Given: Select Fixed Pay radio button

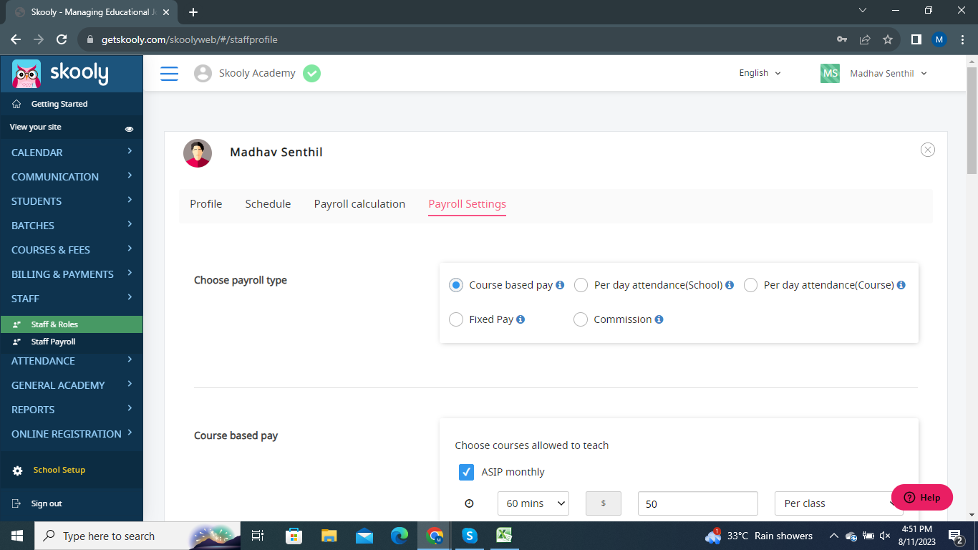Looking at the screenshot, I should [x=456, y=319].
